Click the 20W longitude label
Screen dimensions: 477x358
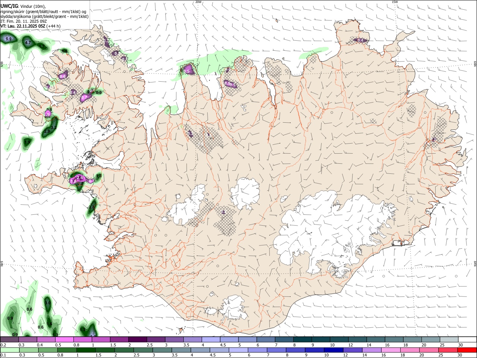[198, 2]
